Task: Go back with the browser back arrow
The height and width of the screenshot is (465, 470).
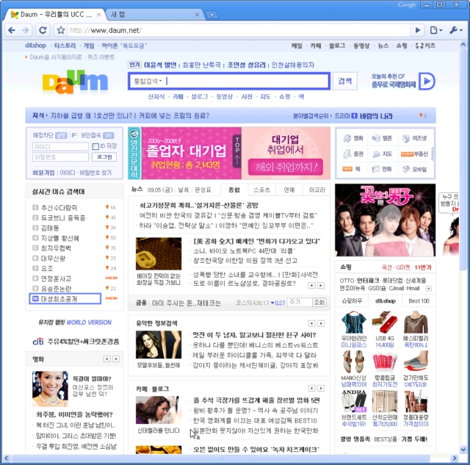Action: 12,30
